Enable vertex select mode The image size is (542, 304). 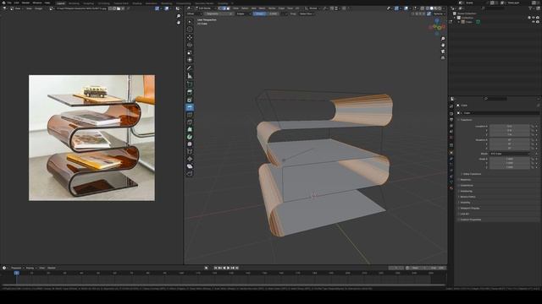[220, 8]
